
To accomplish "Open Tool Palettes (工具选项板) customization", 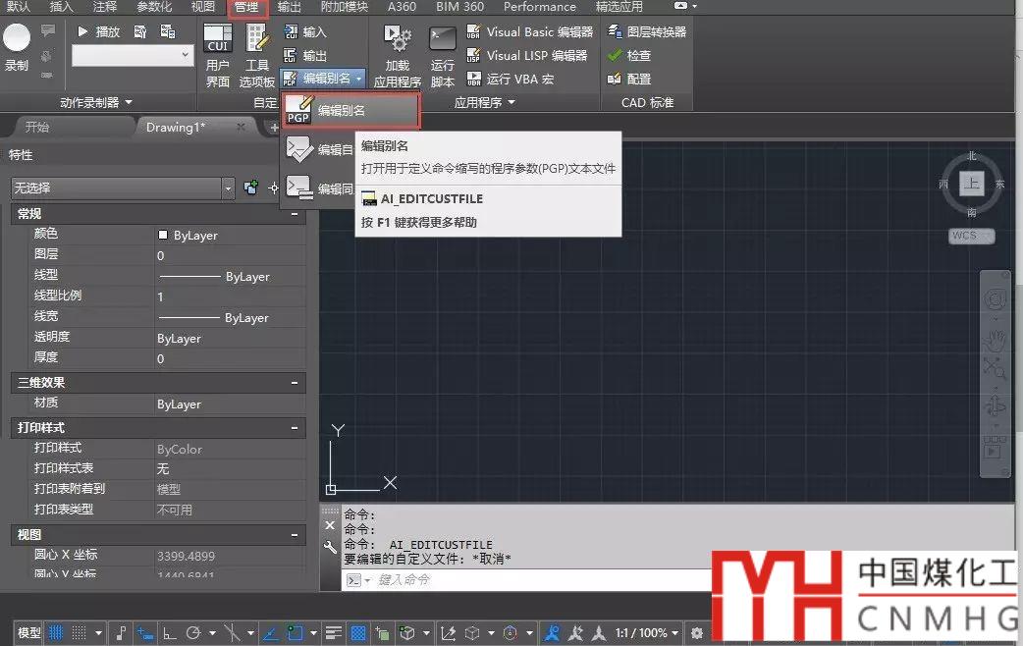I will [257, 54].
